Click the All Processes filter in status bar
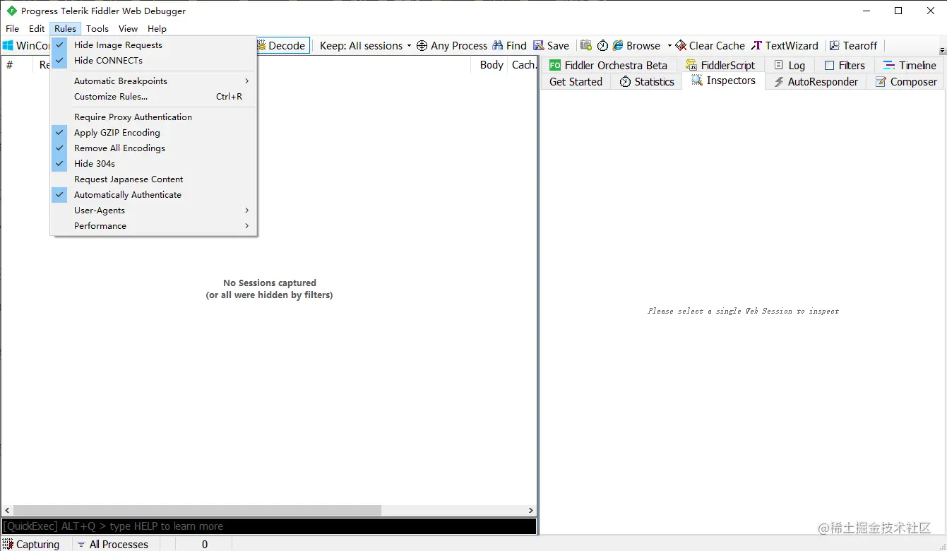This screenshot has width=947, height=551. 113,545
